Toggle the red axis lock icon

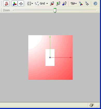pos(52,3)
